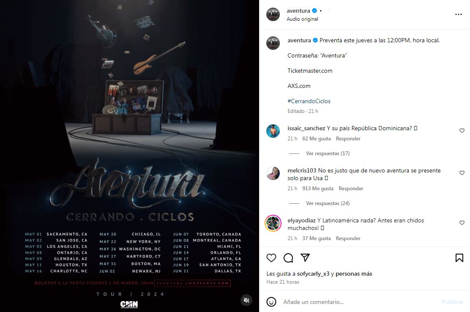Open the #CerrandoCiclos hashtag

[x=309, y=101]
